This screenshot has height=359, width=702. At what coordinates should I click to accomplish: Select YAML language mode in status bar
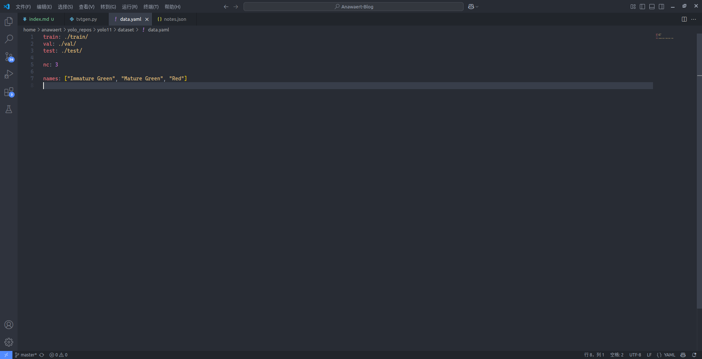666,355
